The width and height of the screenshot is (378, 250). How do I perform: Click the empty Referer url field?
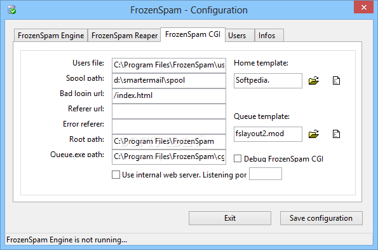click(169, 111)
